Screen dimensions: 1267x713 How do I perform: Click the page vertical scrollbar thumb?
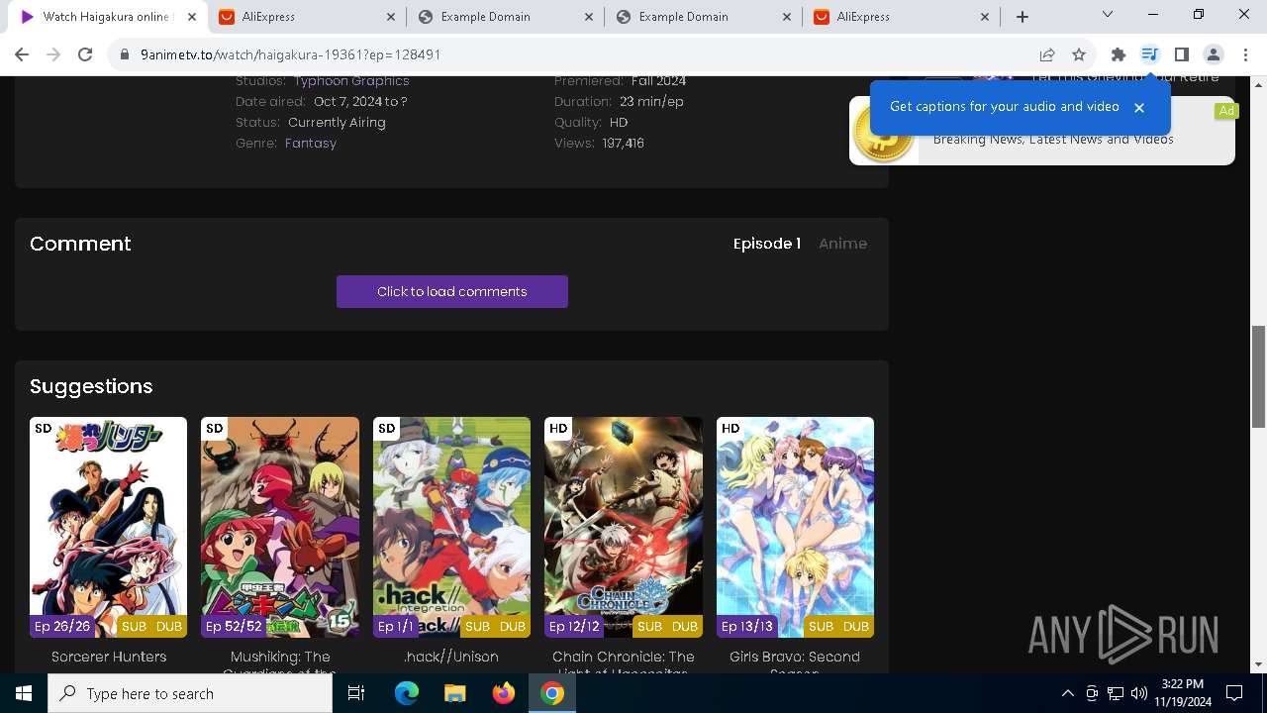click(1258, 376)
